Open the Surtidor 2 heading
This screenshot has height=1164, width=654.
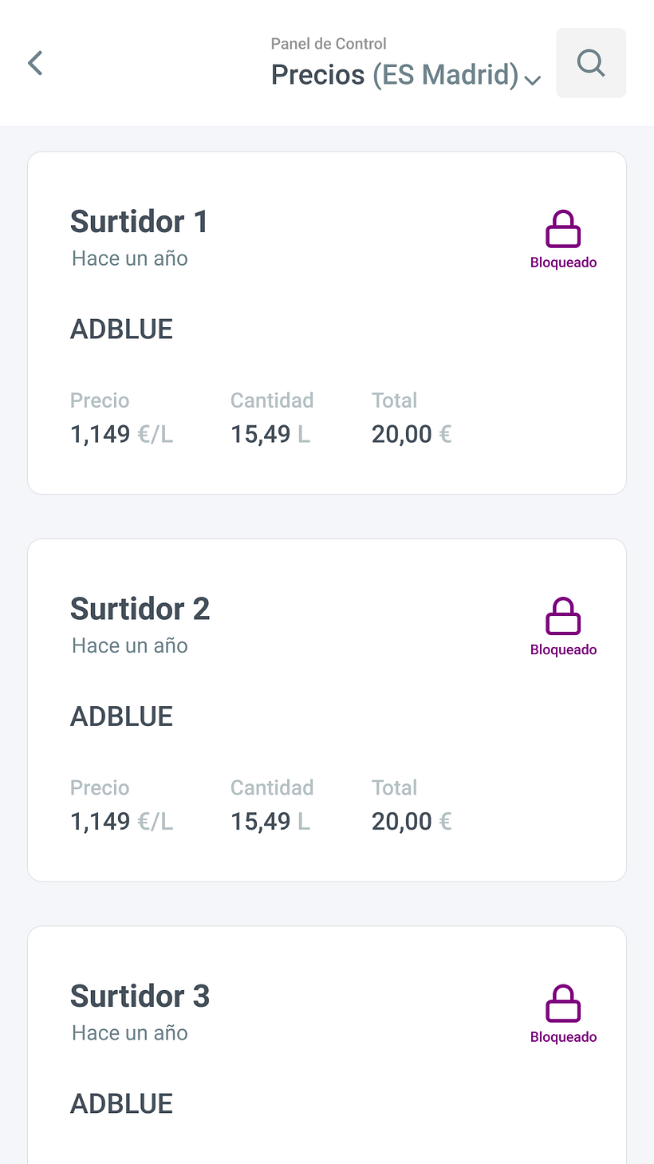point(140,609)
